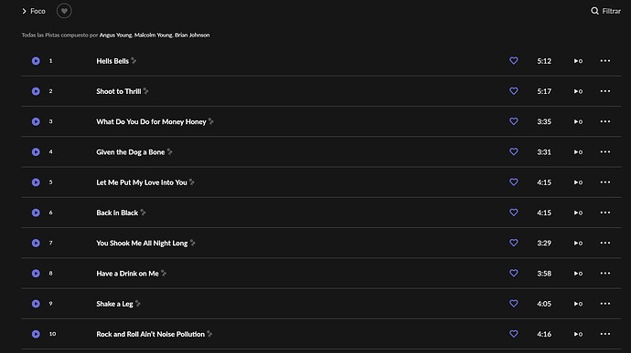Open composer Angus Young link
This screenshot has height=353, width=631.
coord(115,35)
